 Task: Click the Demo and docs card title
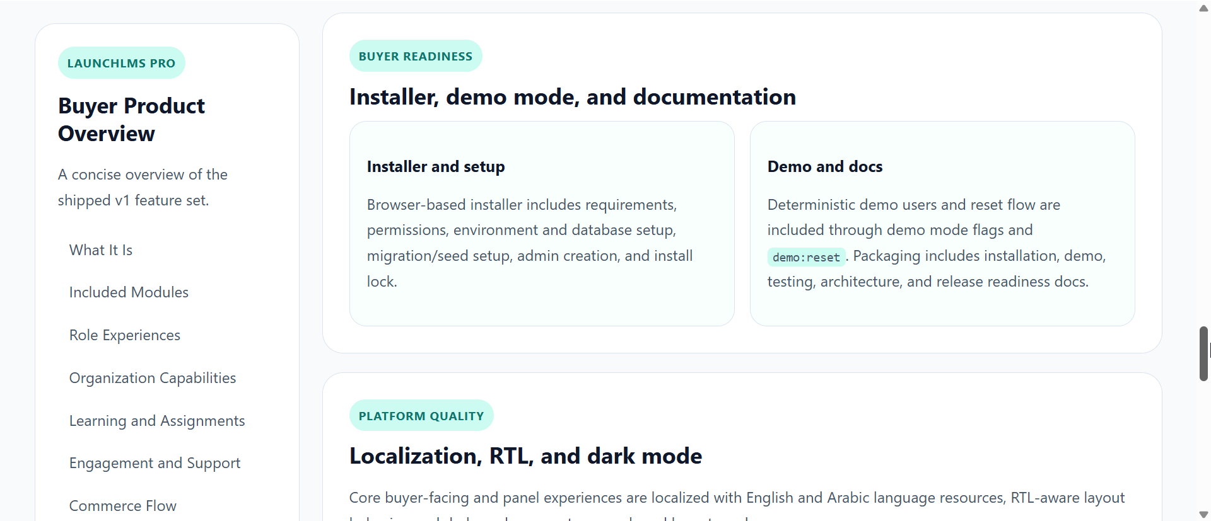[824, 166]
